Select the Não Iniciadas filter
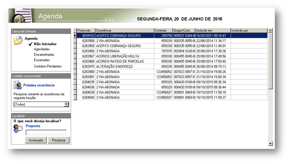Screen dimensions: 290x164 click(x=45, y=44)
